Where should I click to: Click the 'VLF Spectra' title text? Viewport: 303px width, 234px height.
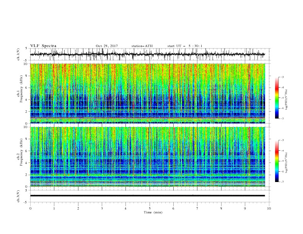click(43, 46)
